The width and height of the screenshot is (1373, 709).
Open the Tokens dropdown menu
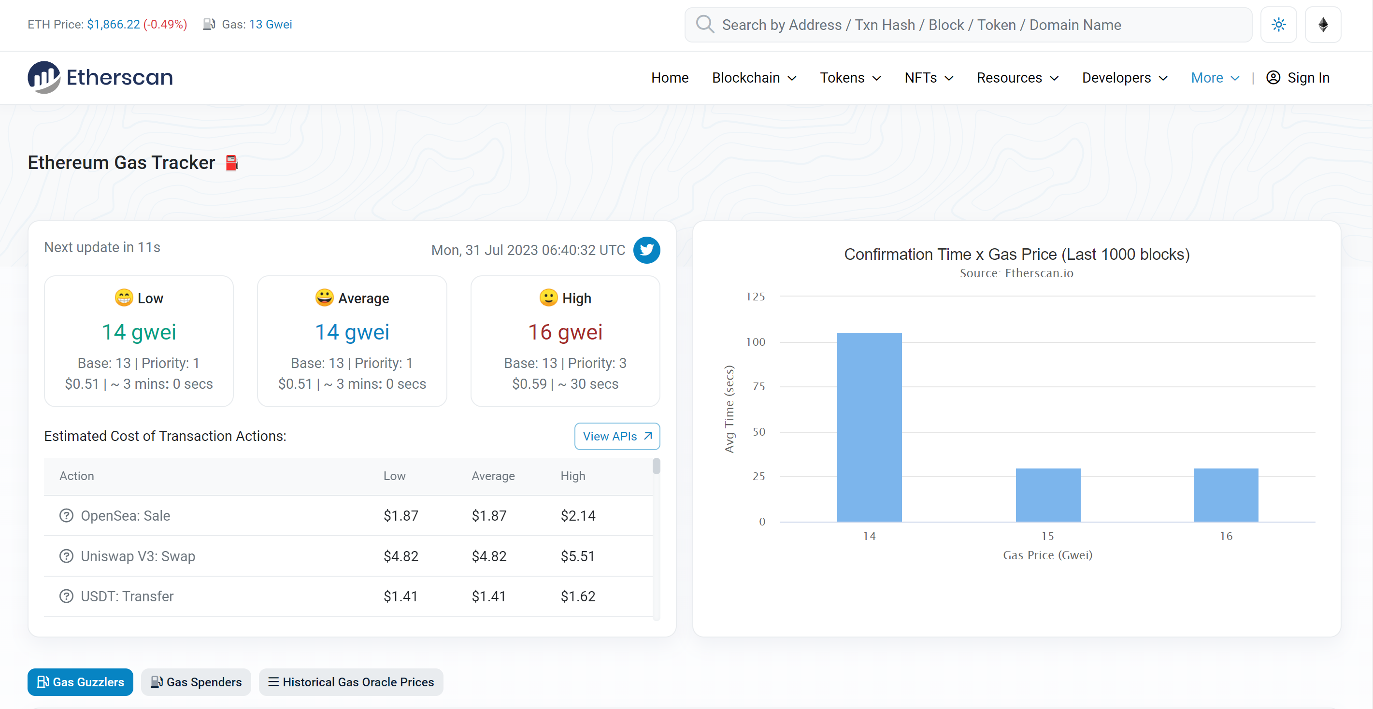(x=850, y=78)
